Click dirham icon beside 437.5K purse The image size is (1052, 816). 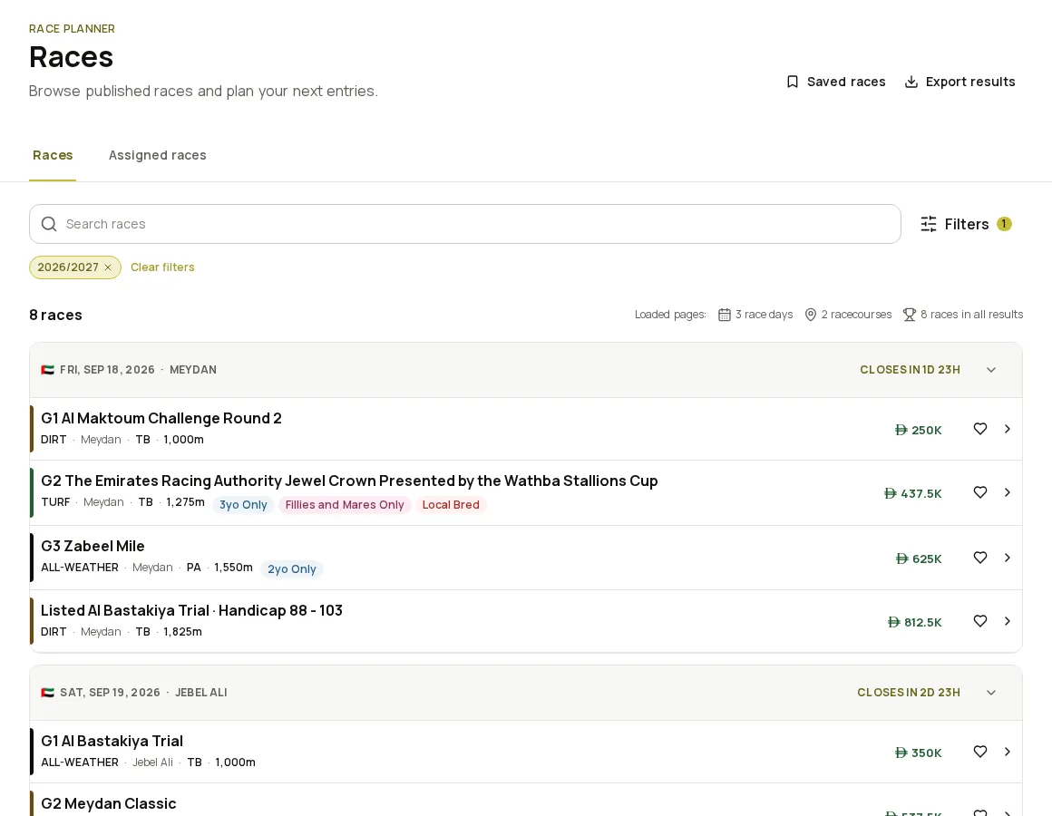point(891,493)
